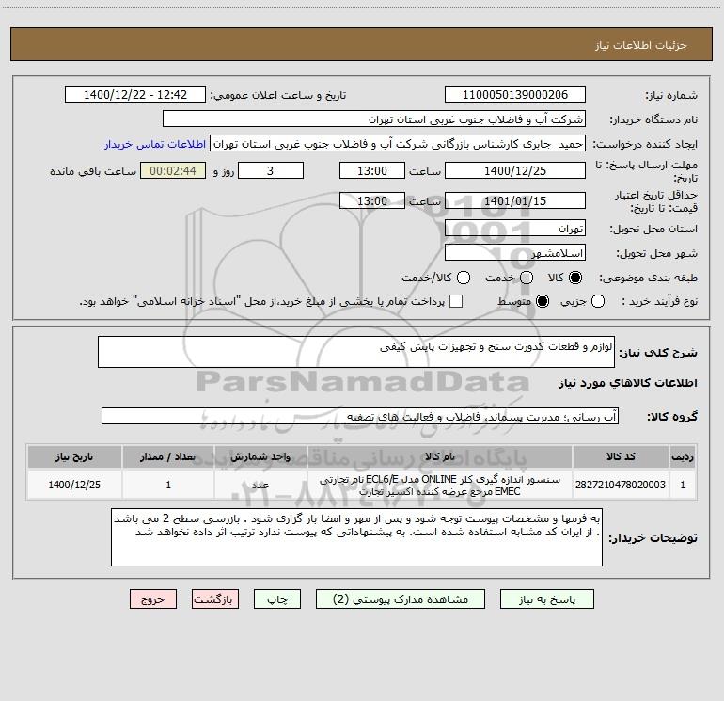Click the general need description text box
Image resolution: width=724 pixels, height=701 pixels.
[x=356, y=352]
